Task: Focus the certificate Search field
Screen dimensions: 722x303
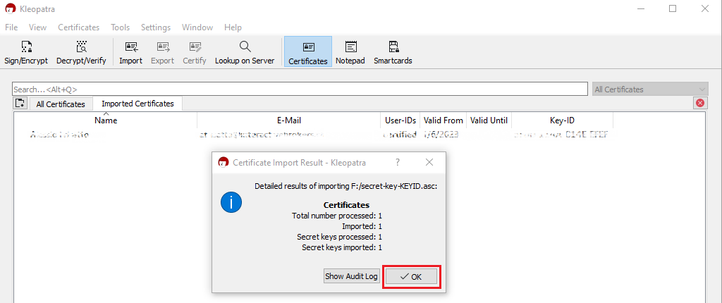Action: pos(300,89)
